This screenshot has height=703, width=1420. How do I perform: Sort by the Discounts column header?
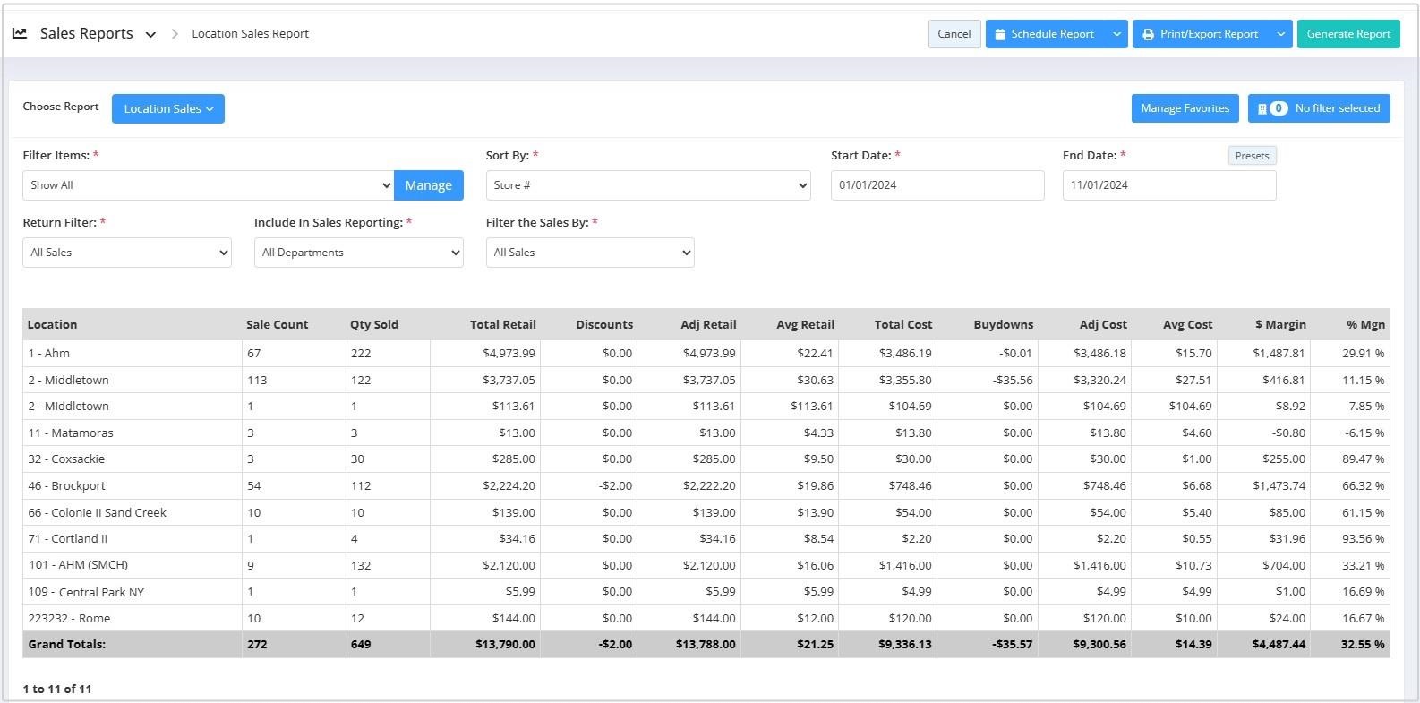point(604,324)
